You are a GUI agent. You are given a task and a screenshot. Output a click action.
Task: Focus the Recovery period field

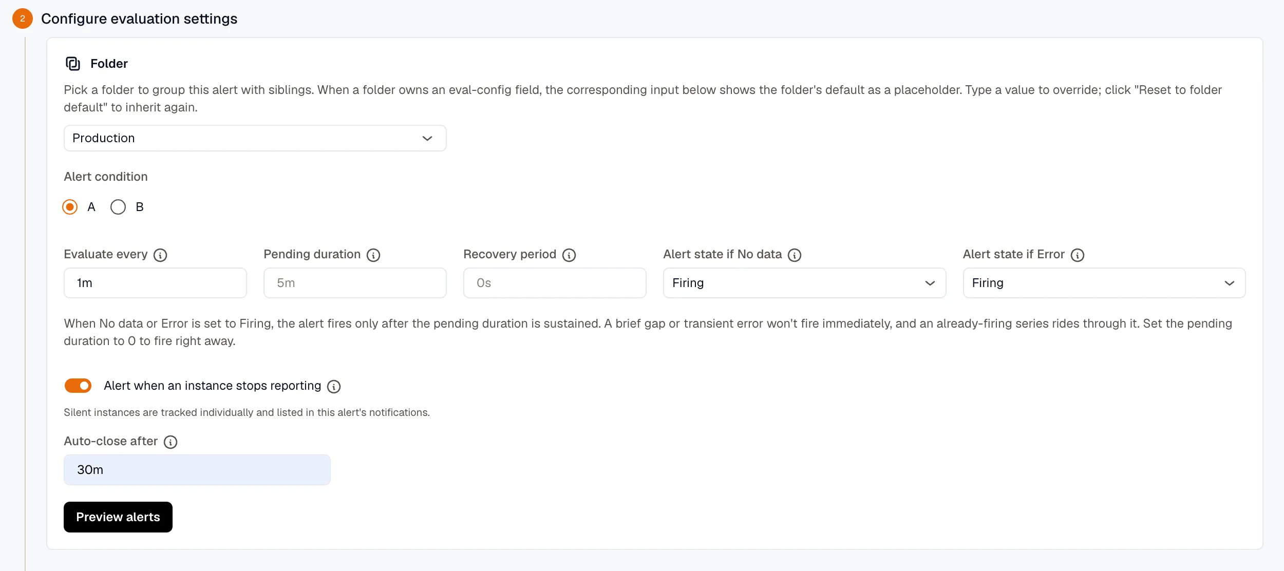(555, 283)
